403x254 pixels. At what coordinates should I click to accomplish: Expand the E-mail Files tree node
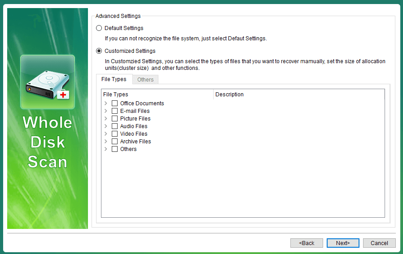click(105, 111)
